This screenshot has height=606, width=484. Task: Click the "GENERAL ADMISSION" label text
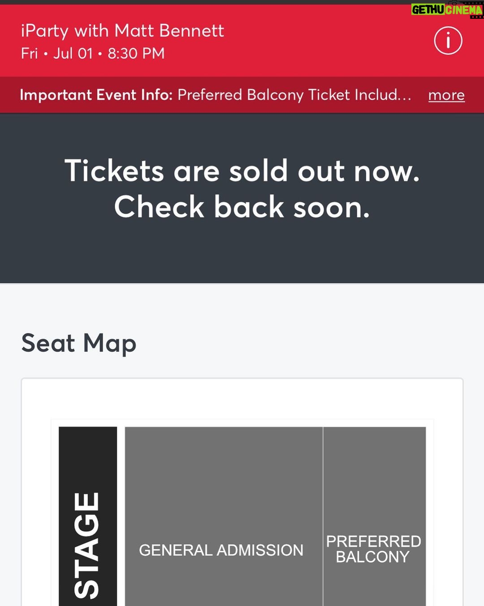tap(221, 550)
